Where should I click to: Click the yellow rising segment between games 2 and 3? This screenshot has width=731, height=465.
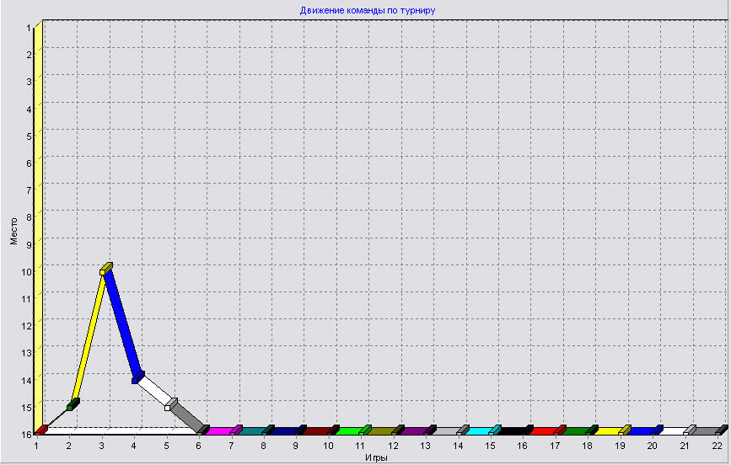tap(89, 337)
